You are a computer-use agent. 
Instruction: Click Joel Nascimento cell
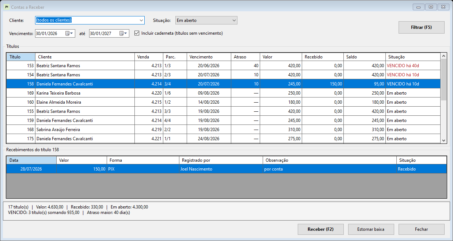pos(221,169)
